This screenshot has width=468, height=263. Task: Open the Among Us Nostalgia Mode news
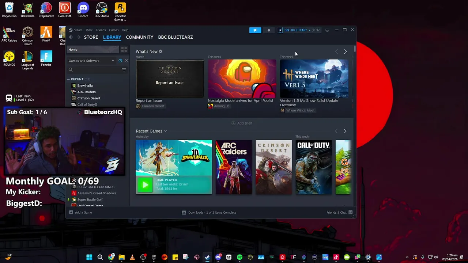242,79
